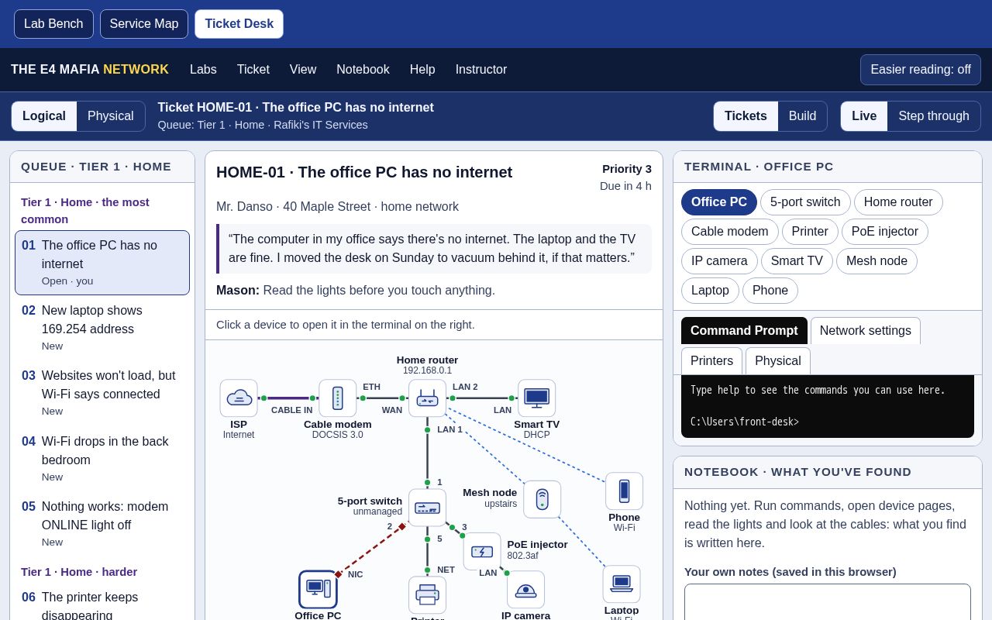Open ticket 03 Websites won't load
The image size is (992, 620).
tap(102, 393)
